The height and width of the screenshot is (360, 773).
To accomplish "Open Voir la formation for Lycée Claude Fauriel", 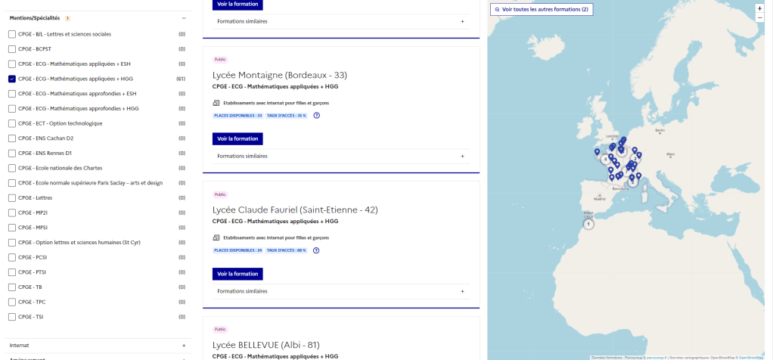I will pyautogui.click(x=237, y=274).
